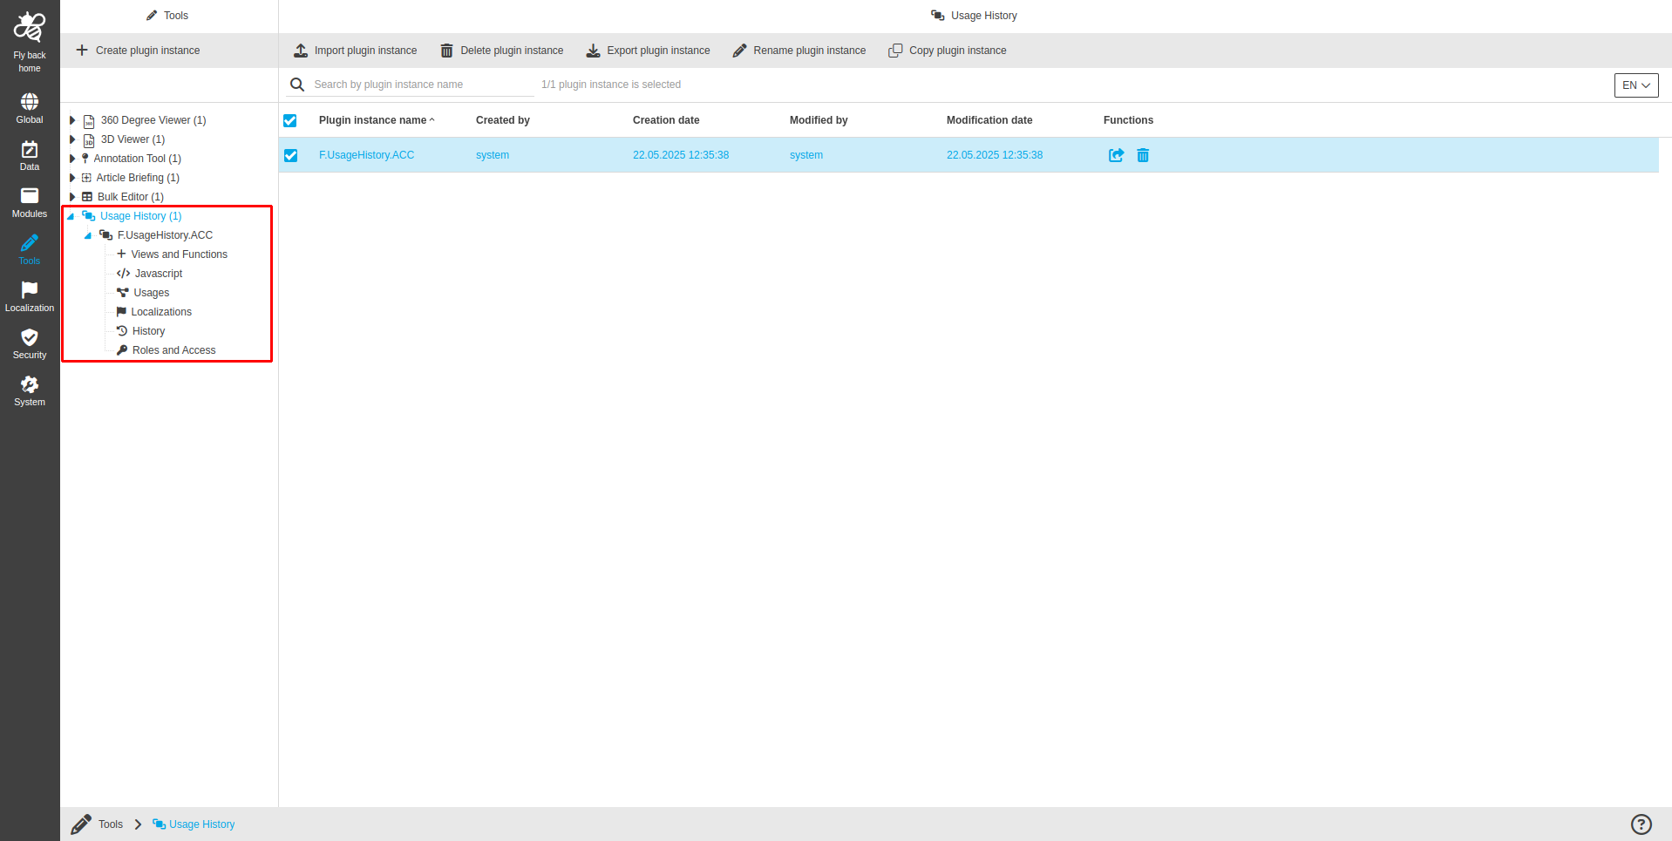Click Export plugin instance

point(648,51)
